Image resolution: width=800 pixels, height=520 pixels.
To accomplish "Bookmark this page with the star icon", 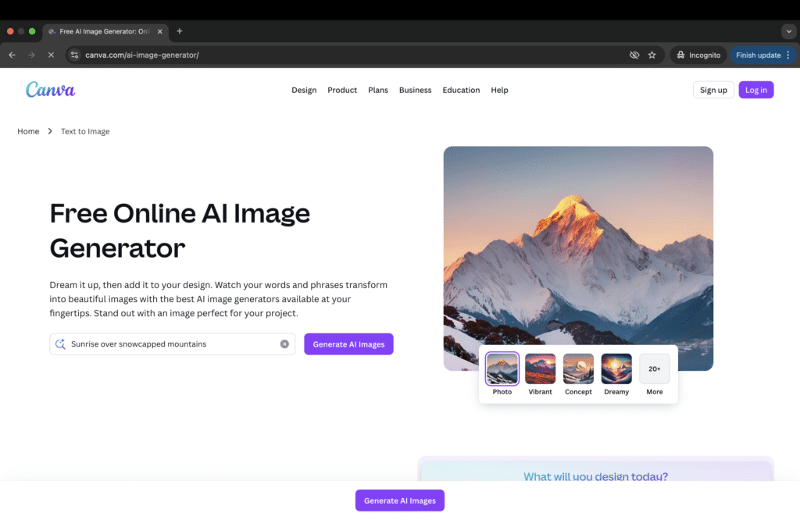I will click(652, 55).
